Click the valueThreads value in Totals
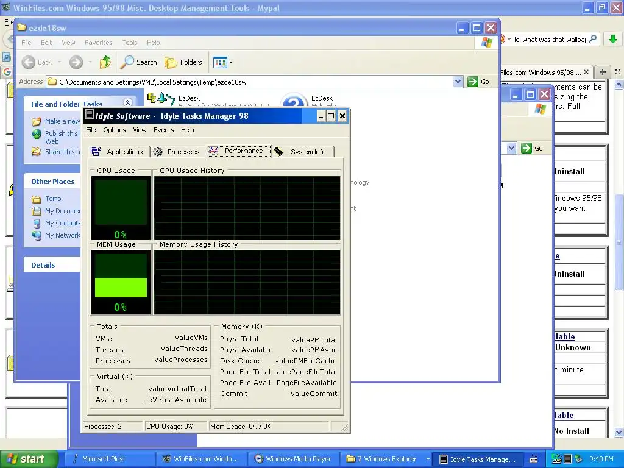 coord(184,349)
